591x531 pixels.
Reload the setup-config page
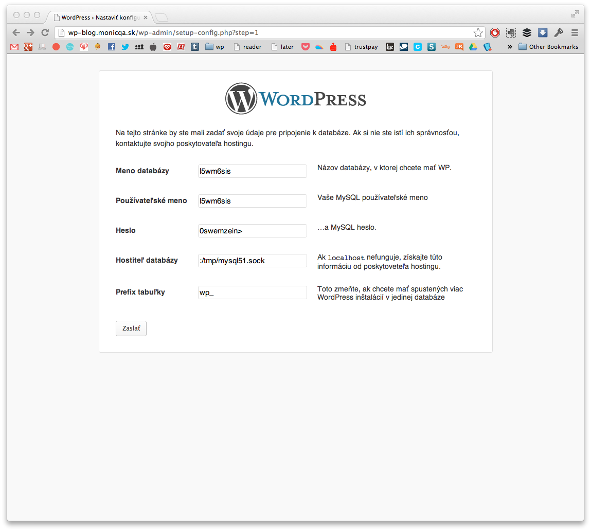pyautogui.click(x=45, y=32)
